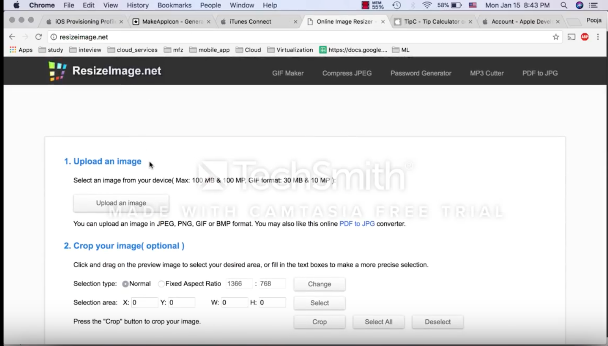Click the Change button
Viewport: 608px width, 346px height.
(319, 284)
